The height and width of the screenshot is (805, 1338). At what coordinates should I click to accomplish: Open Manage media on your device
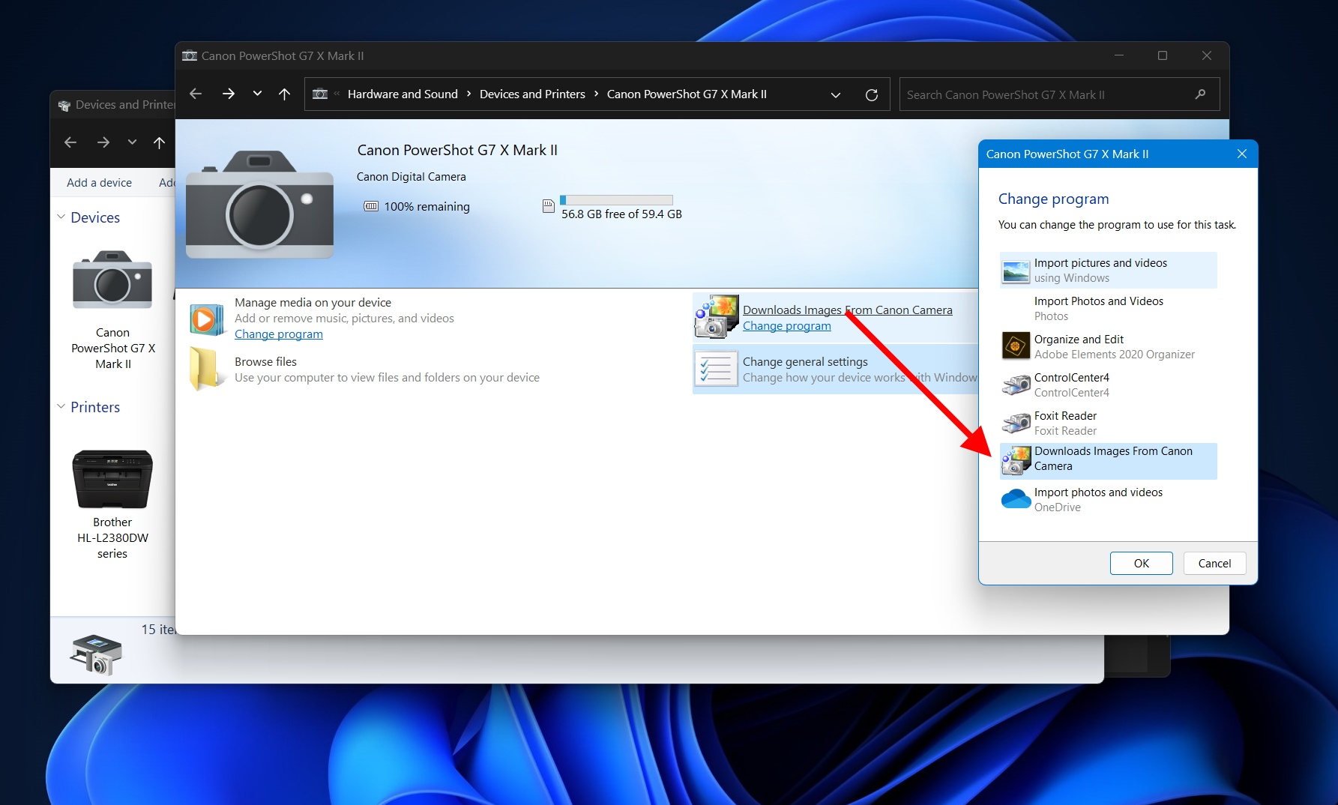[x=313, y=302]
